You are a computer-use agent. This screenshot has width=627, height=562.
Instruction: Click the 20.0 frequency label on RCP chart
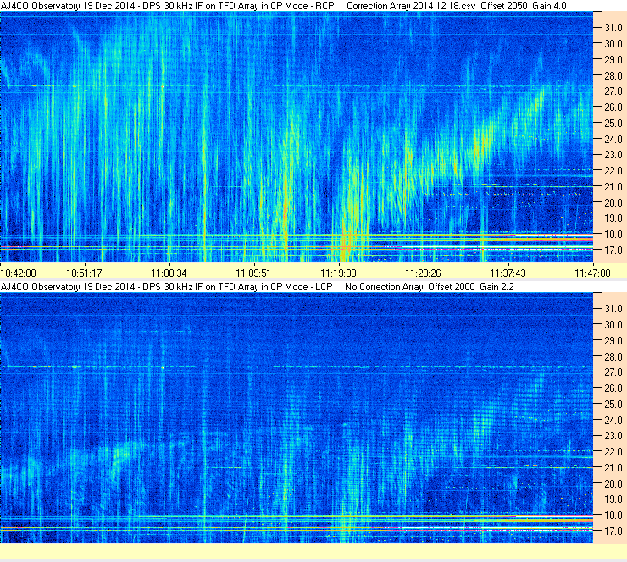pos(613,203)
